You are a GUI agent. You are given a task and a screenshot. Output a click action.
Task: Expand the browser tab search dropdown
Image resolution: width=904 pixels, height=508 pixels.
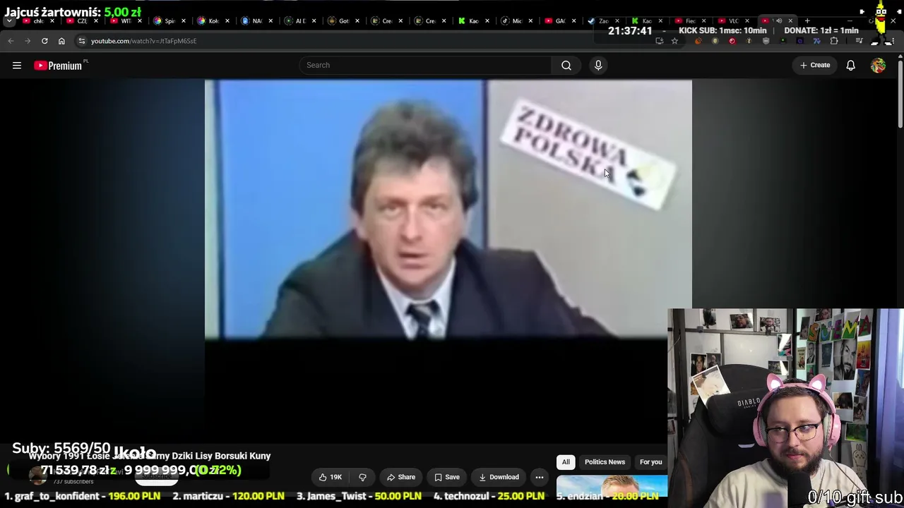tap(9, 20)
